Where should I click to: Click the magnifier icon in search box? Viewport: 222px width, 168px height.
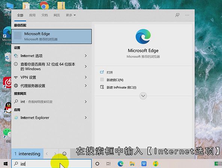[x=16, y=164]
